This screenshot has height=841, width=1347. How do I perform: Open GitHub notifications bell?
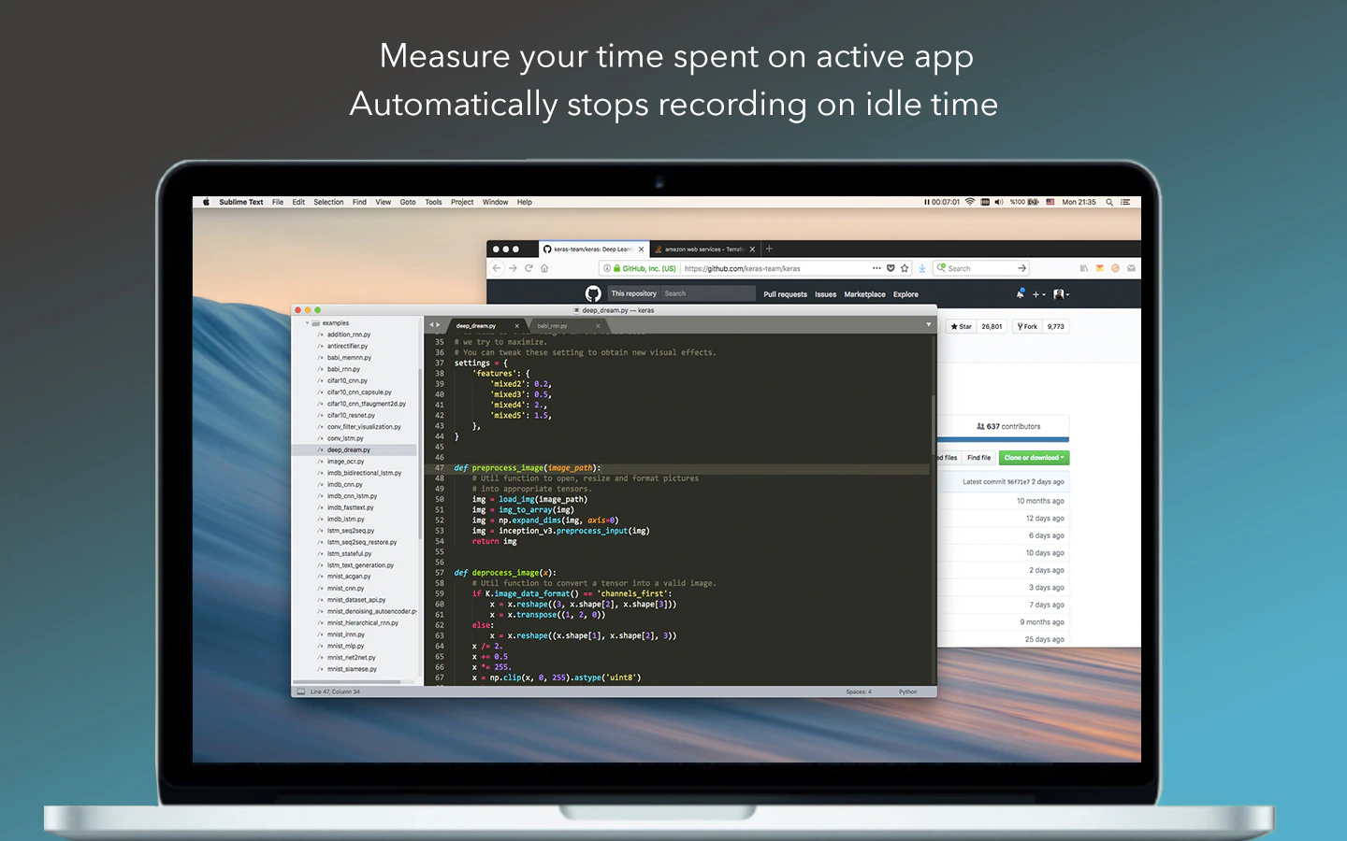pyautogui.click(x=1020, y=293)
